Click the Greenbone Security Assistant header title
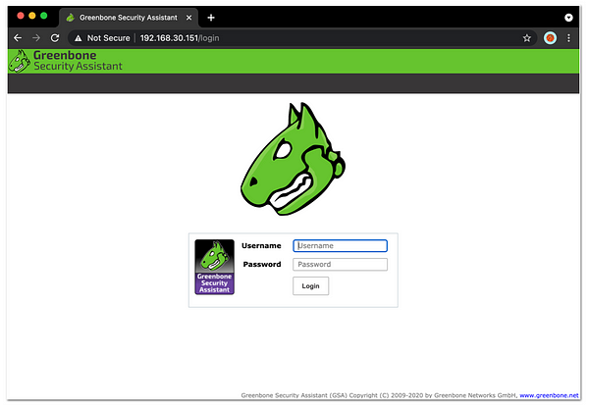 78,61
